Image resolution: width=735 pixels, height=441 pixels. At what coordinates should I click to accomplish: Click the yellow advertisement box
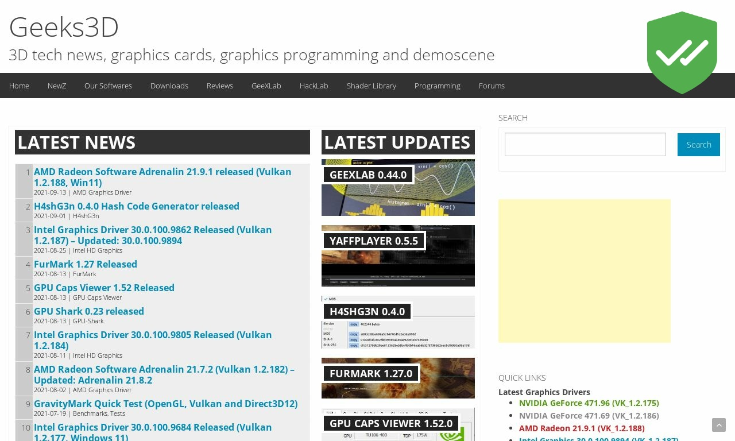585,271
